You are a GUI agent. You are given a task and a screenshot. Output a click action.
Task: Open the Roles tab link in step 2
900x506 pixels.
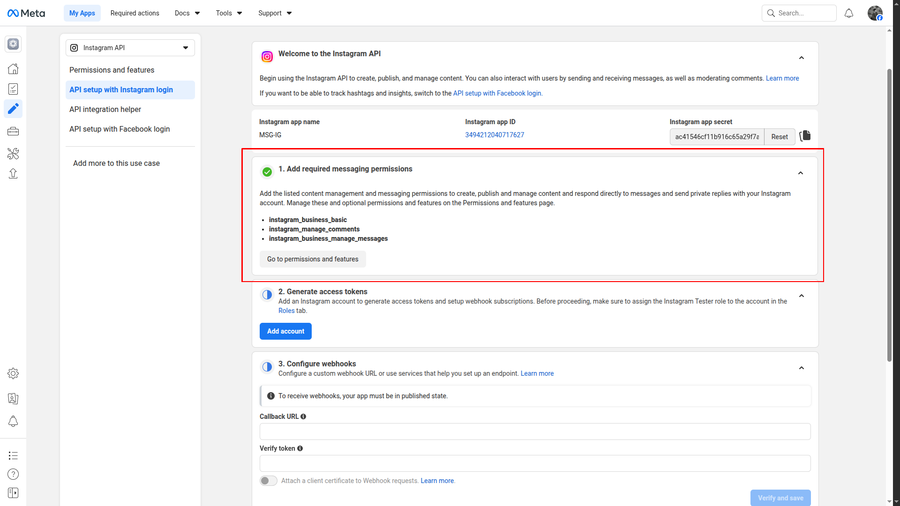pyautogui.click(x=286, y=311)
